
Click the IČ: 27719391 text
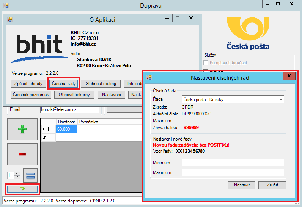pos(84,38)
